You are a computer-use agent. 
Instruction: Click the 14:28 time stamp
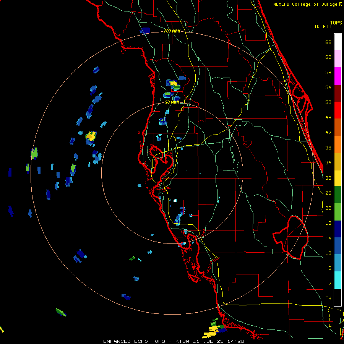click(x=236, y=341)
